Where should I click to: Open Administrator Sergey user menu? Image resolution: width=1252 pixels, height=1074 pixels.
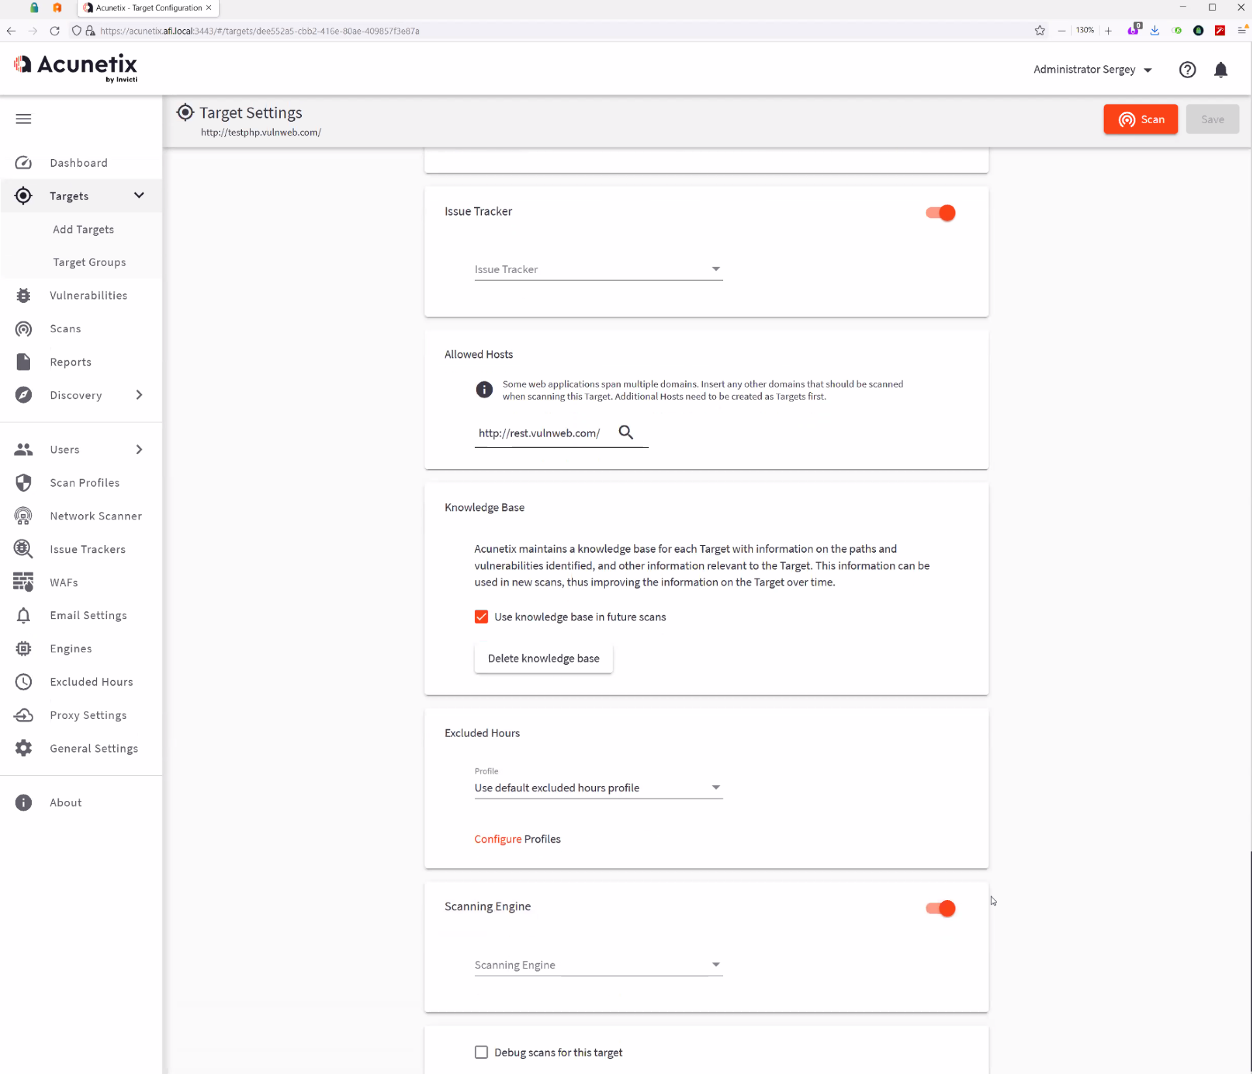pos(1092,70)
